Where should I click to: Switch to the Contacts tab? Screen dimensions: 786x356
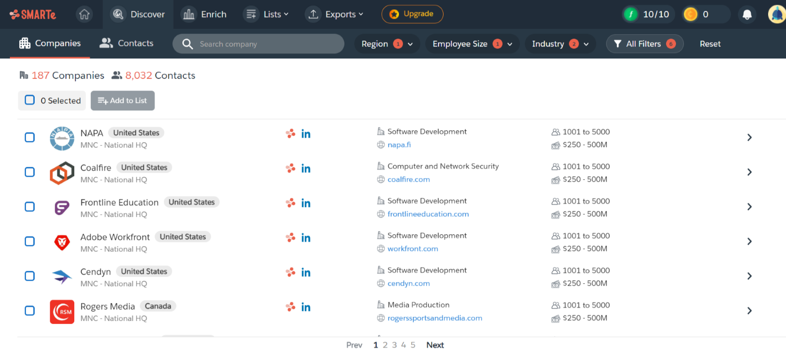[x=126, y=44]
